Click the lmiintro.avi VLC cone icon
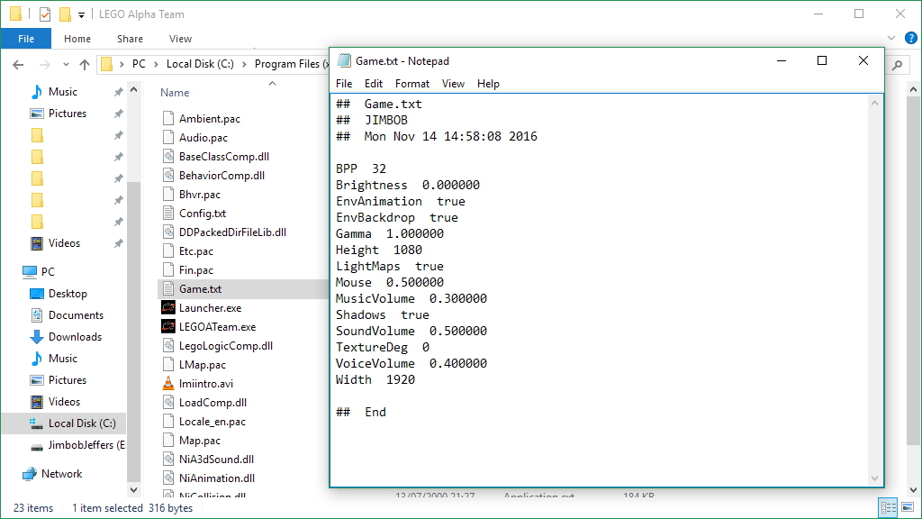922x519 pixels. tap(168, 383)
